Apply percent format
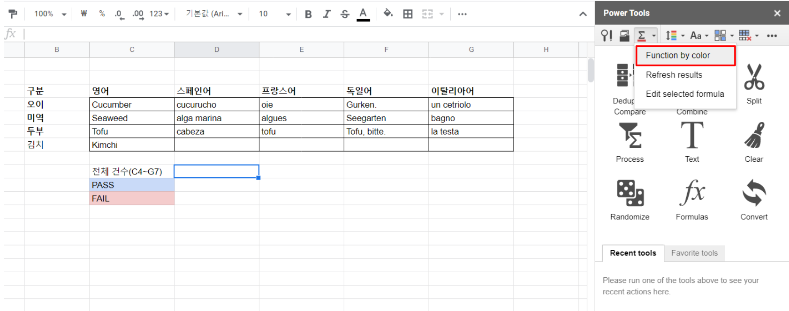 click(x=102, y=14)
